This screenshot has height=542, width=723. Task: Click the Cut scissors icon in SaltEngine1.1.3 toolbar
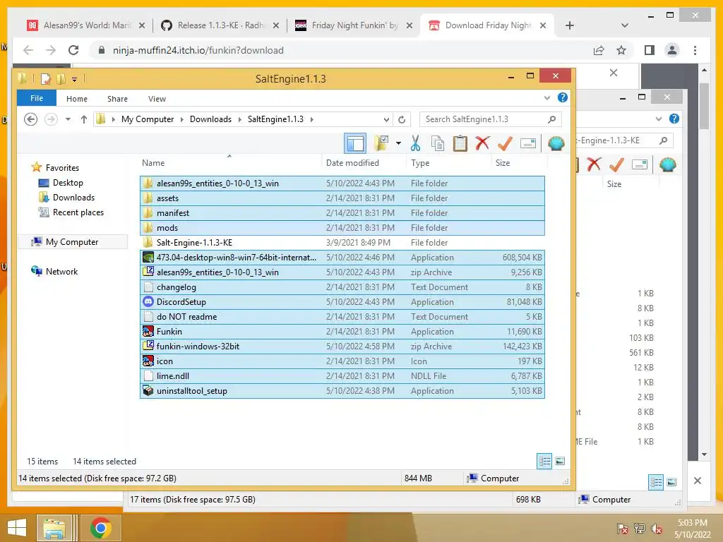point(415,143)
